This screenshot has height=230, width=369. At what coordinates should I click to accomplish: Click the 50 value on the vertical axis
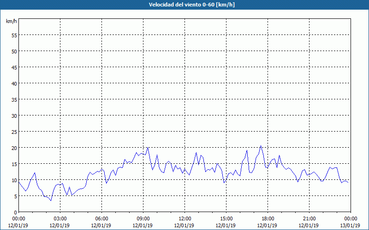coord(14,51)
